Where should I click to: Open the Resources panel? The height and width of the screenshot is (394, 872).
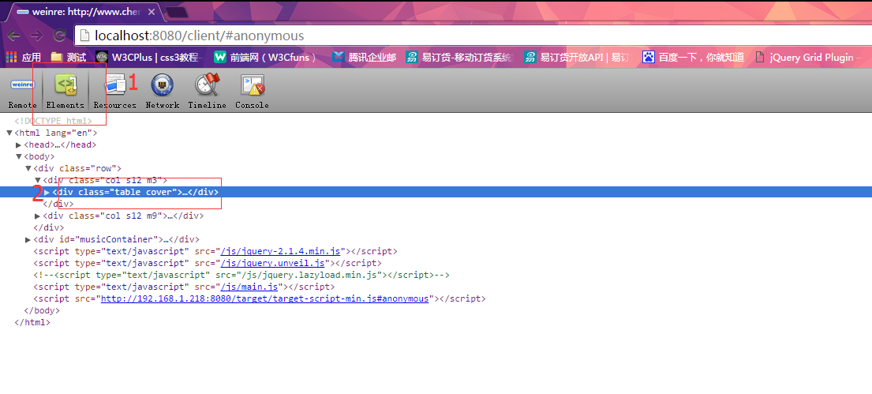pyautogui.click(x=115, y=91)
